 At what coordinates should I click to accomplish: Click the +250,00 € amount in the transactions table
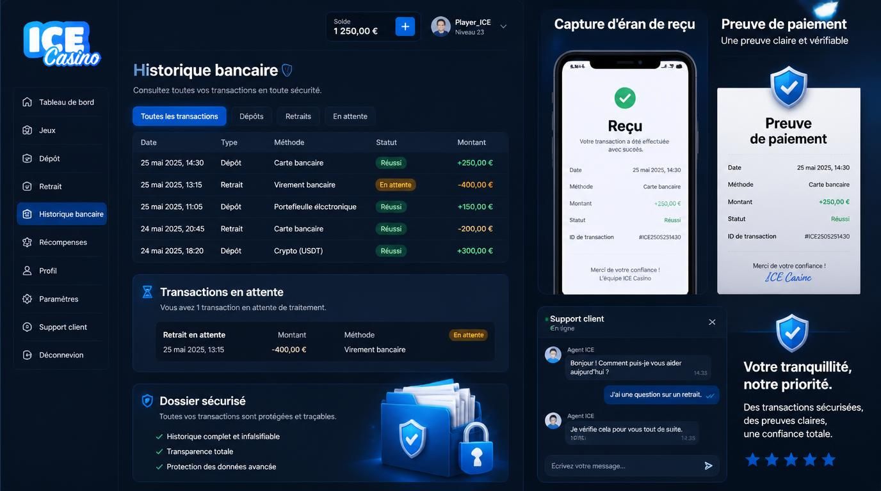coord(475,163)
